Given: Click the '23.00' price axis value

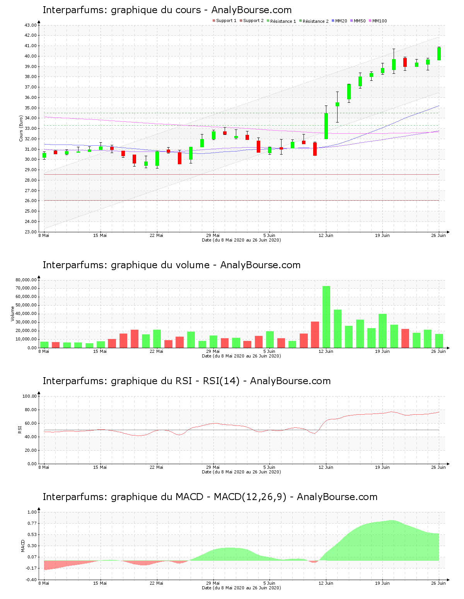Looking at the screenshot, I should (x=31, y=232).
